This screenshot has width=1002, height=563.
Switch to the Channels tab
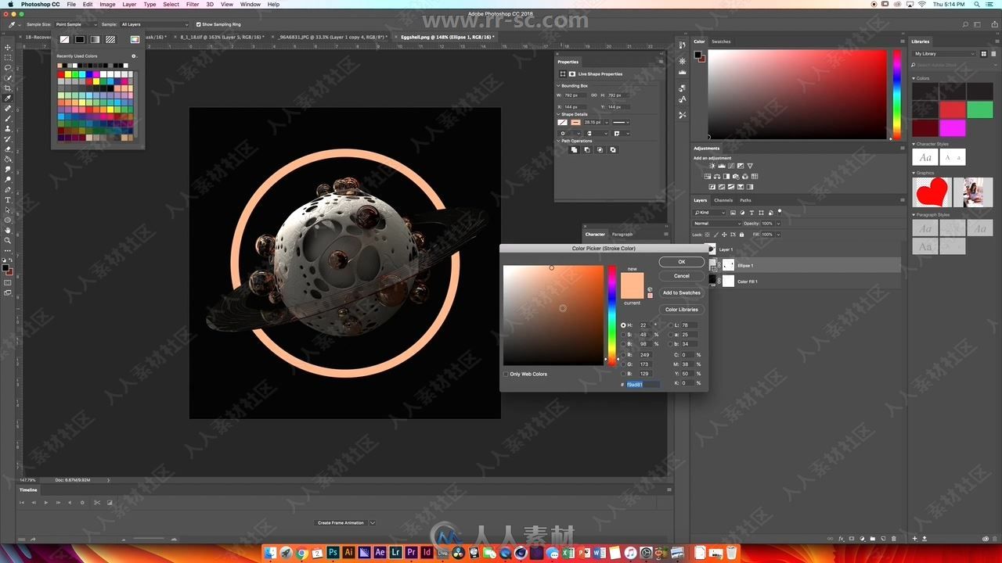click(723, 200)
